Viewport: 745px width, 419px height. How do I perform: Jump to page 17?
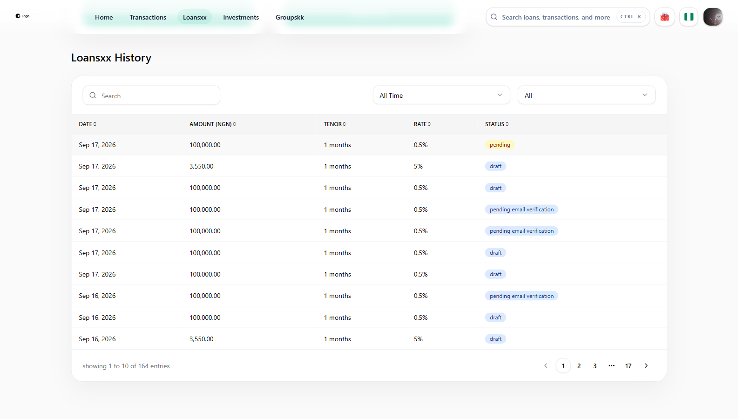pyautogui.click(x=628, y=366)
